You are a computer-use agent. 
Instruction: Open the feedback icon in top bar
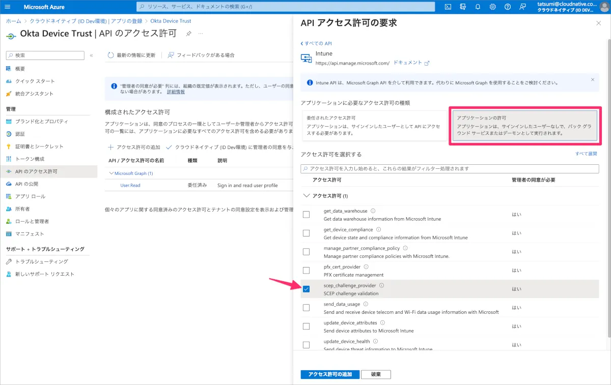pyautogui.click(x=523, y=7)
